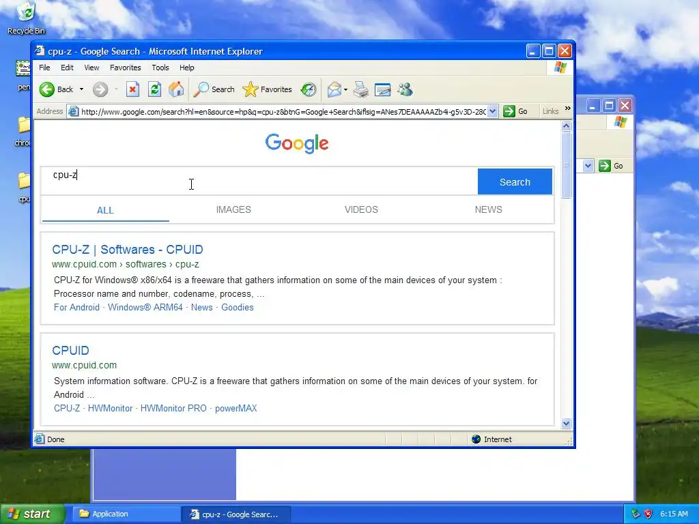Switch to the IMAGES tab
This screenshot has height=524, width=699.
[233, 209]
